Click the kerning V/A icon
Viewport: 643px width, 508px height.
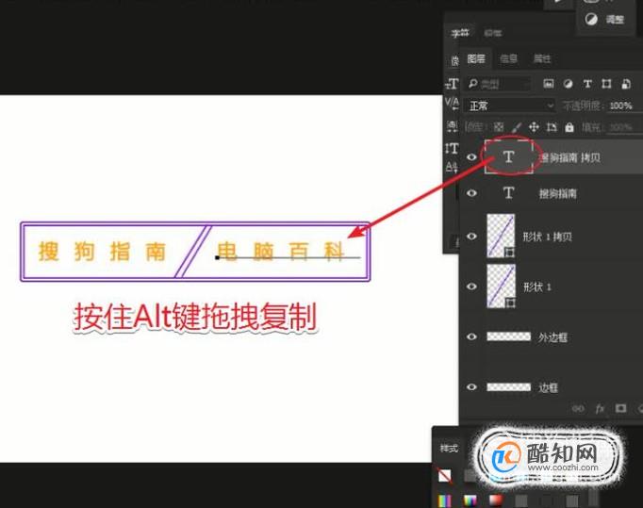pyautogui.click(x=452, y=104)
